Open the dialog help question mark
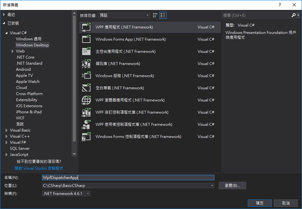The image size is (302, 209). pyautogui.click(x=280, y=5)
